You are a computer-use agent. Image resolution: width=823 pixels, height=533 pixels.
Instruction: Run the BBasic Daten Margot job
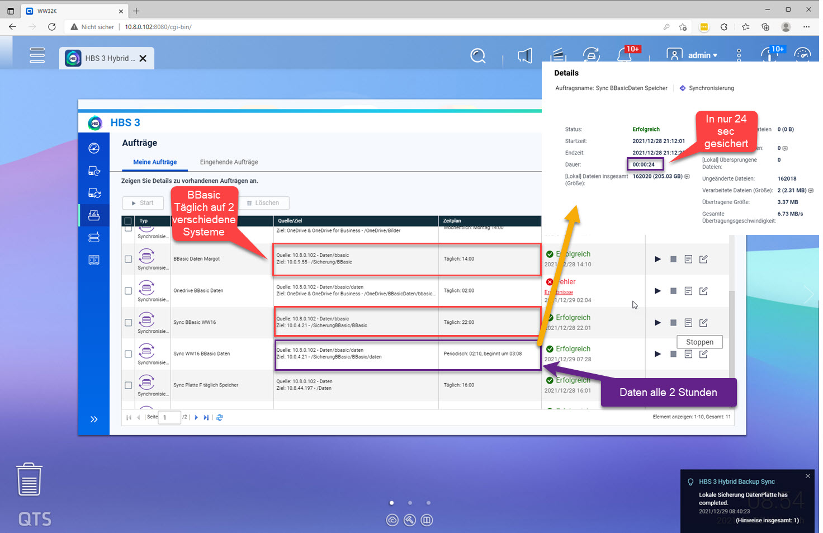(658, 259)
